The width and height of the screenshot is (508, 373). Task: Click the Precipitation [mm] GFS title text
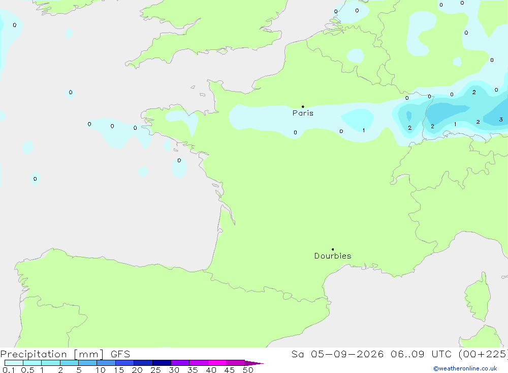click(65, 354)
